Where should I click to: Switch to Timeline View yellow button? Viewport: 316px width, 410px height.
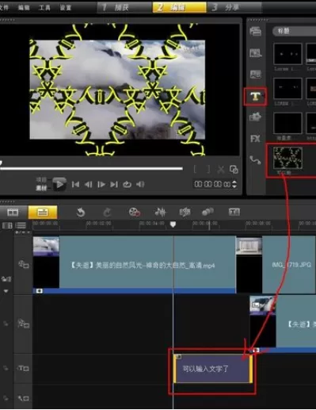click(43, 212)
